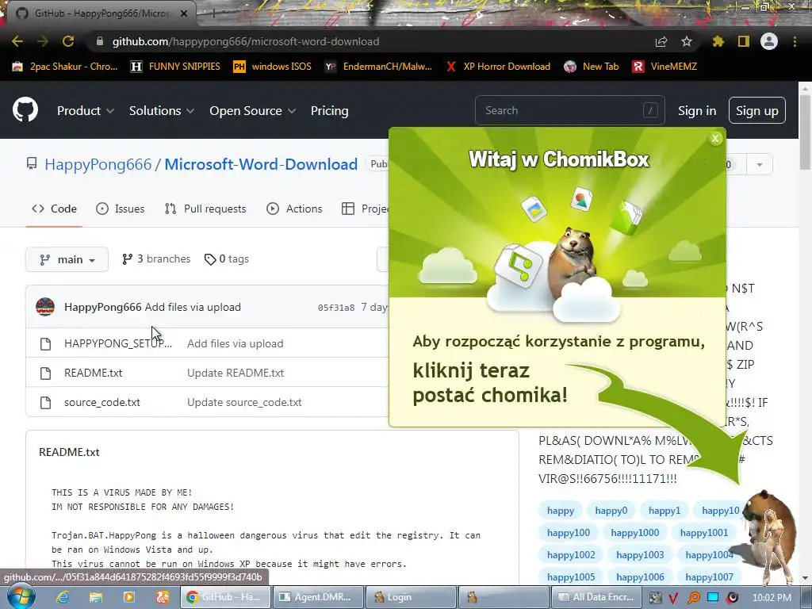Click the happy1003 topic tag

640,555
